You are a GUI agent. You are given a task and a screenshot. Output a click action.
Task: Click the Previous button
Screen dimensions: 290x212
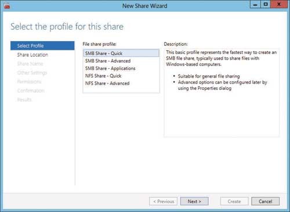pos(164,202)
